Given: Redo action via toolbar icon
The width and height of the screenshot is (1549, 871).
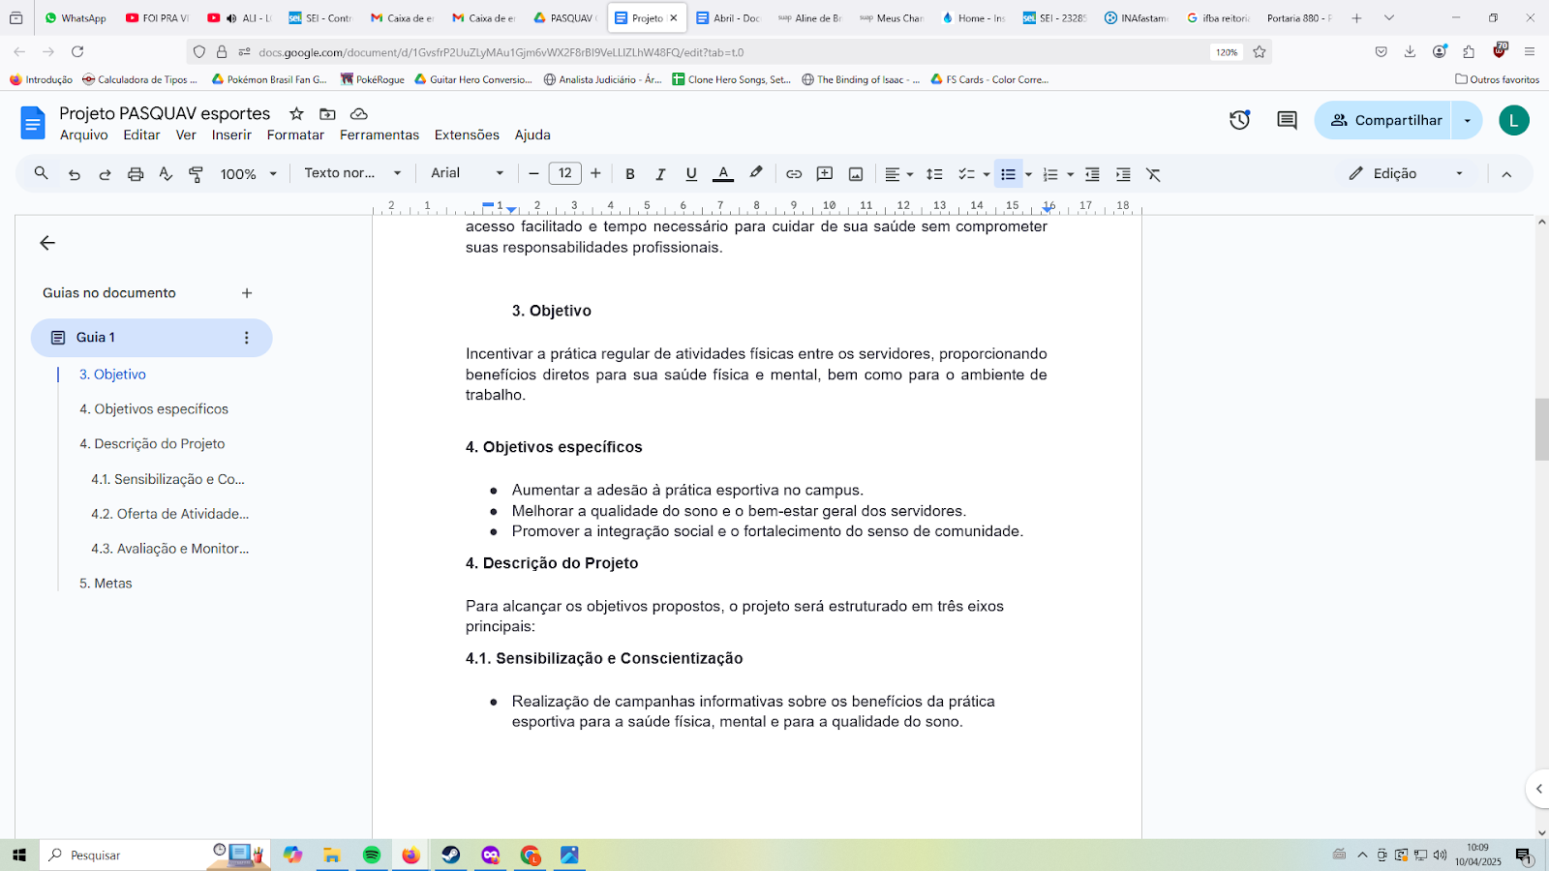Looking at the screenshot, I should [105, 174].
